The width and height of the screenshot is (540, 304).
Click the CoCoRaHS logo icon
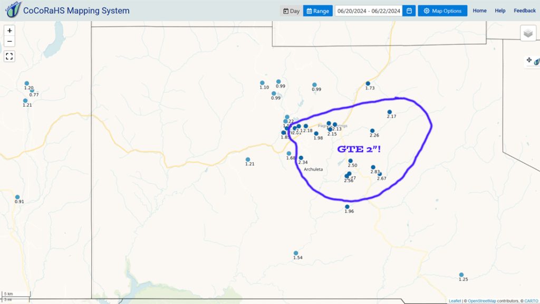[x=13, y=9]
